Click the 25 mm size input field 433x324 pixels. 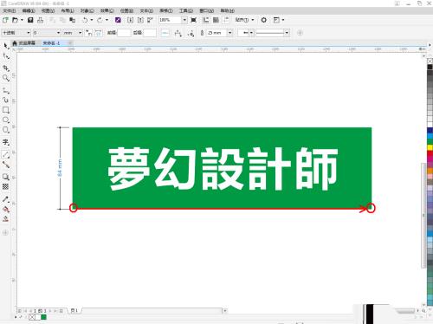coord(217,33)
